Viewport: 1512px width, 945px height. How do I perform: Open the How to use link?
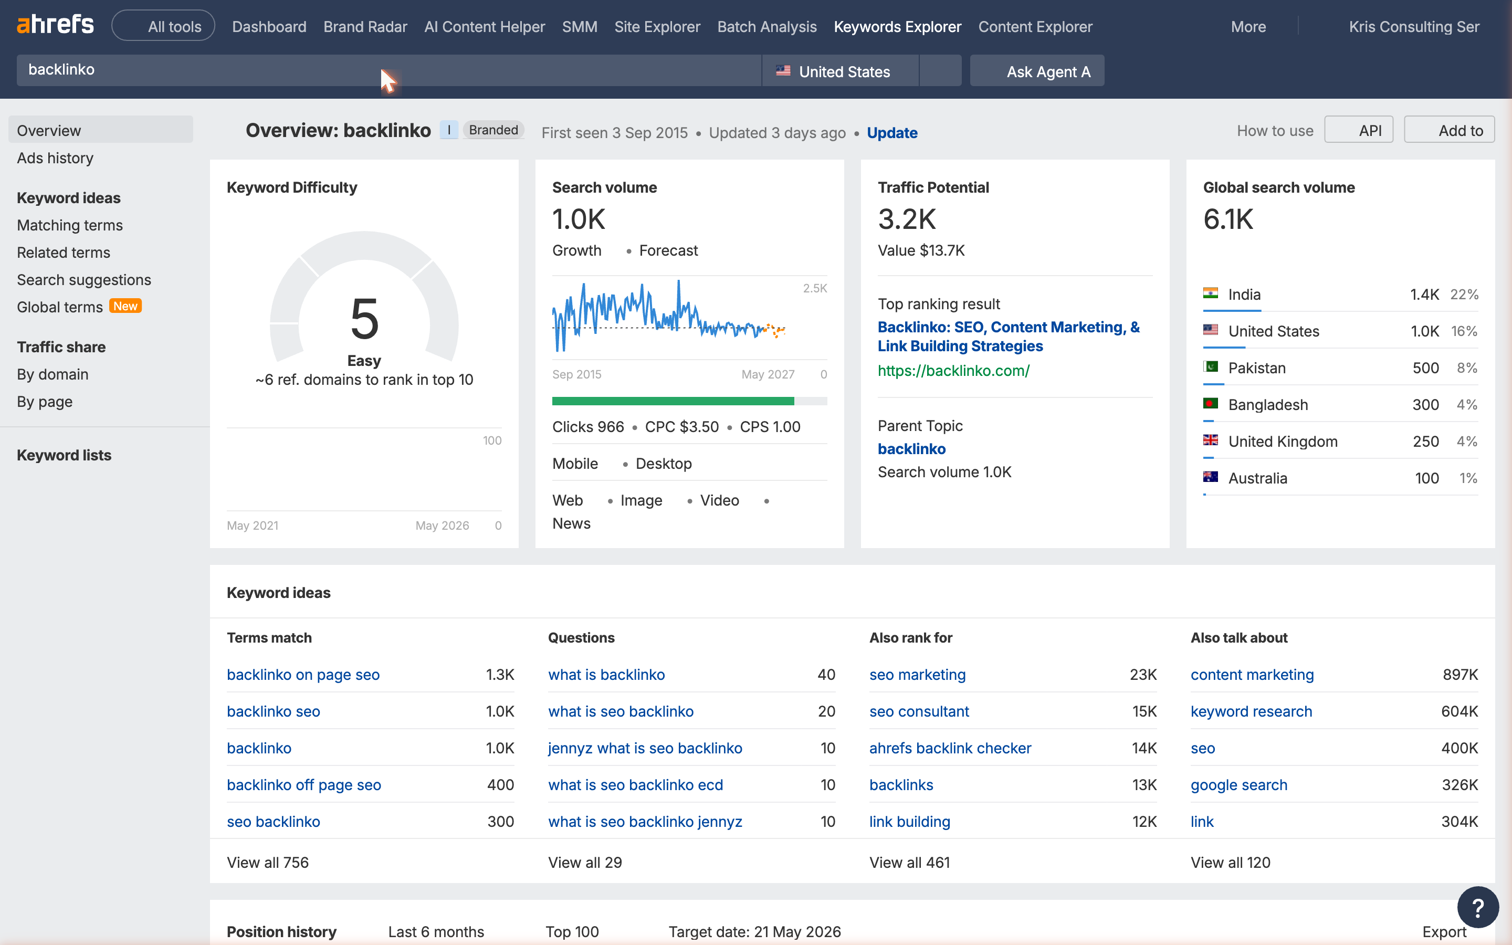pyautogui.click(x=1275, y=131)
